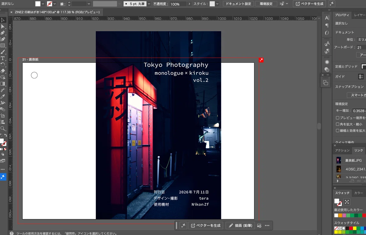Open the style swatch dropdown
The height and width of the screenshot is (235, 366).
pyautogui.click(x=217, y=4)
